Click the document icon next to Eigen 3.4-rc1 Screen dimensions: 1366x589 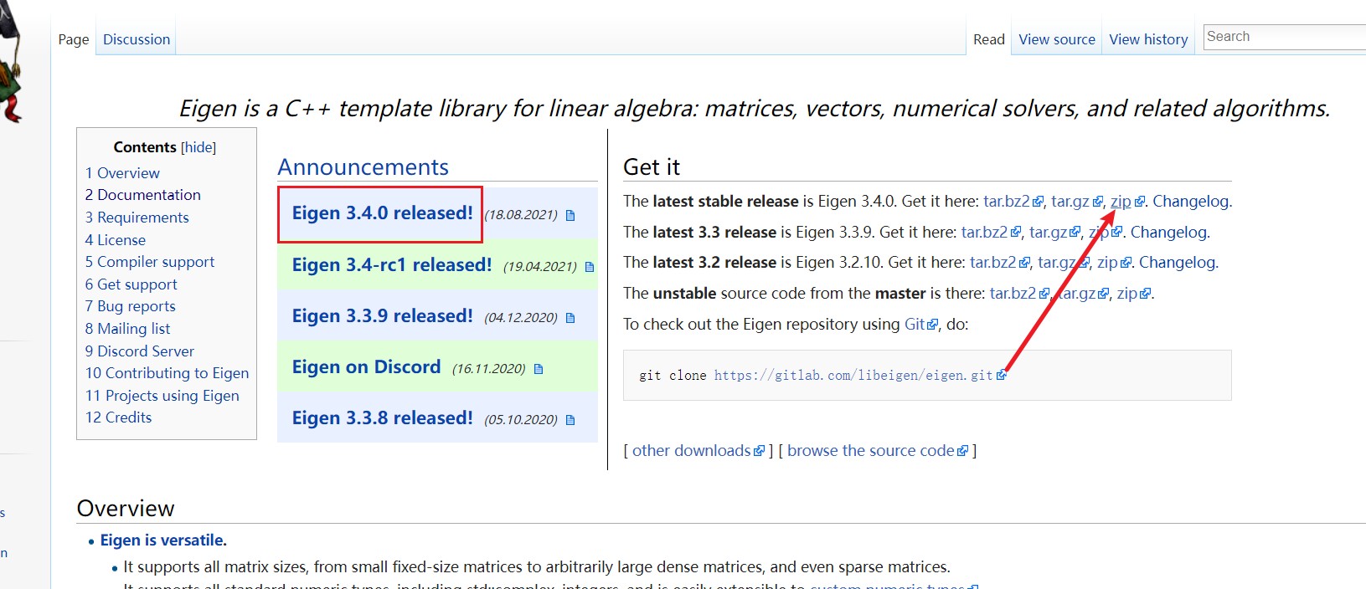click(x=590, y=267)
